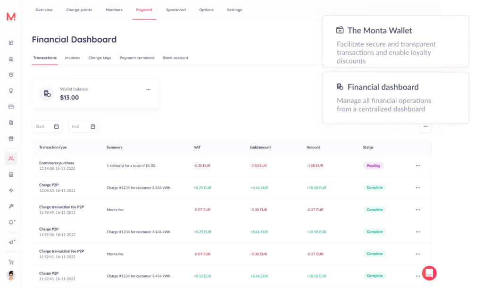Click the Amount column header
The width and height of the screenshot is (483, 288).
point(313,148)
